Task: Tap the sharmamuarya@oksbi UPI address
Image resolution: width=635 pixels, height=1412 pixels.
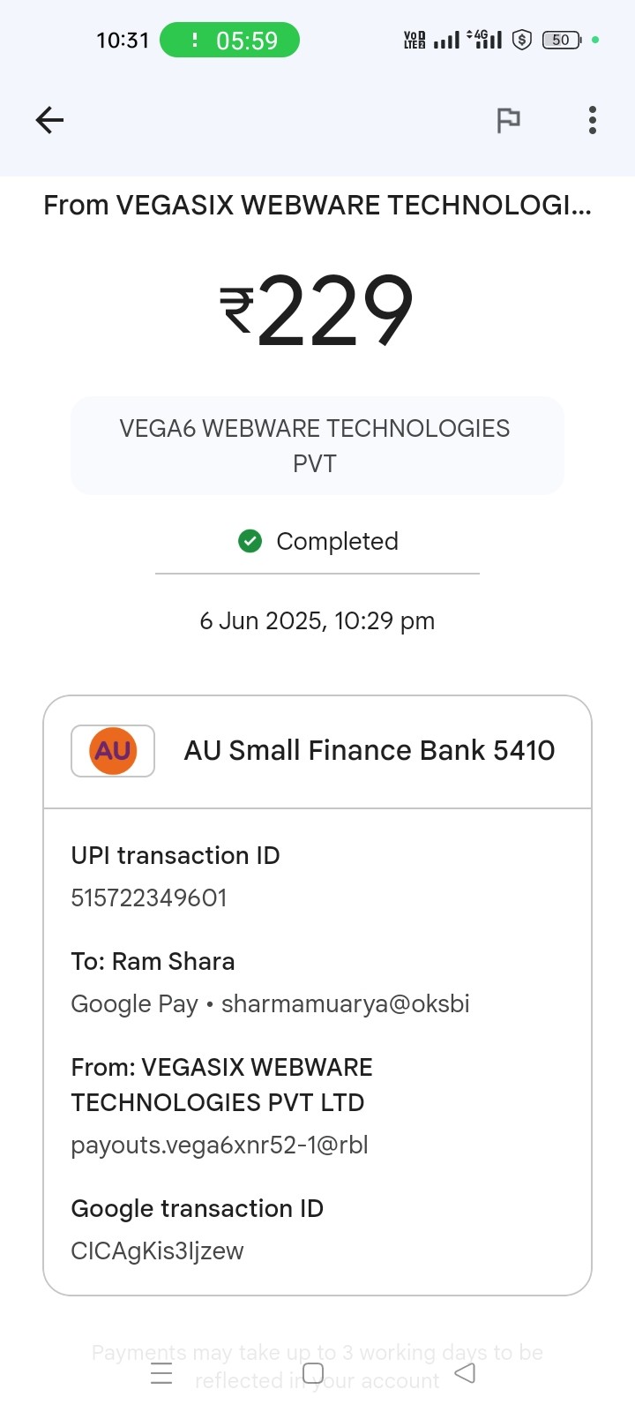Action: [x=345, y=1003]
